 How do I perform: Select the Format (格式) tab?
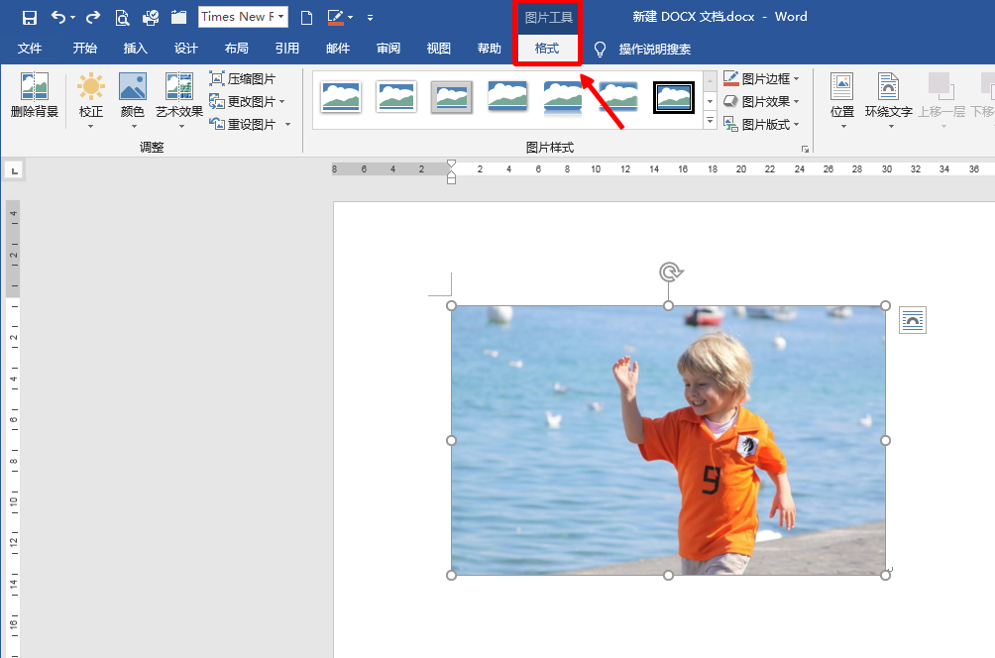pyautogui.click(x=547, y=49)
